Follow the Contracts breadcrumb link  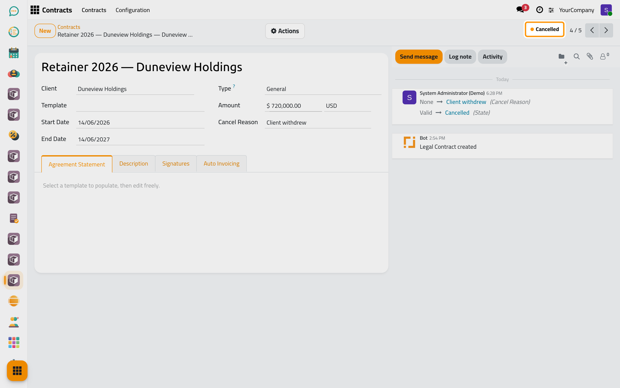(x=69, y=27)
